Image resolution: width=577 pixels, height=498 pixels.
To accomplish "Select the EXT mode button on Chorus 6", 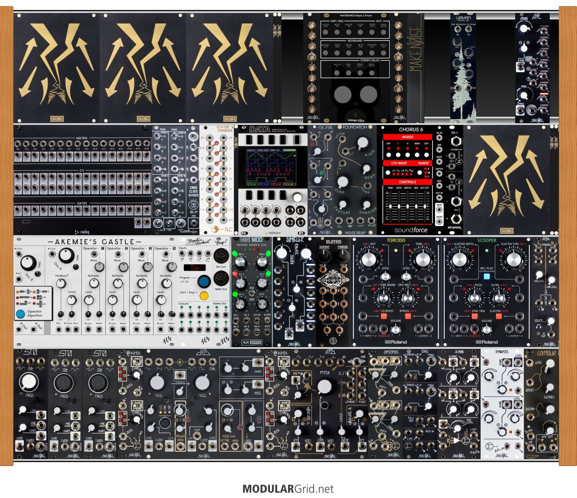I will tap(426, 154).
